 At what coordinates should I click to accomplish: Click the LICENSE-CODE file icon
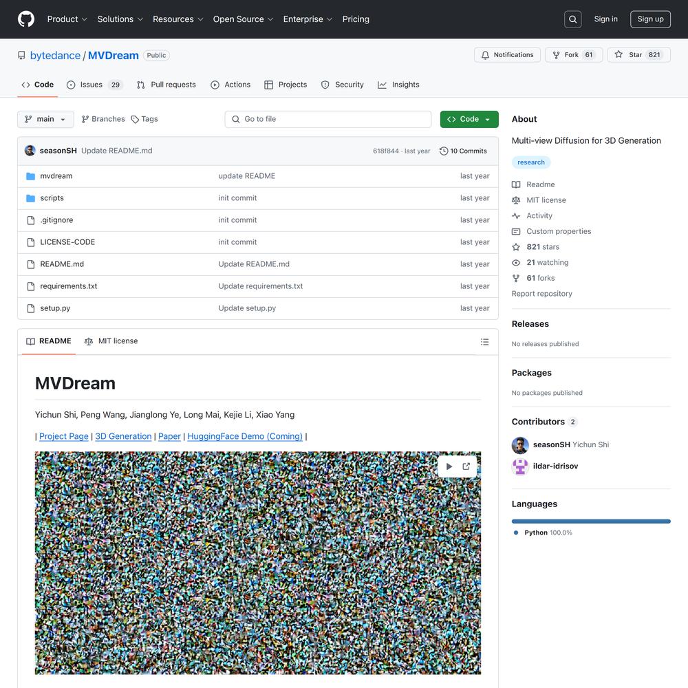click(x=31, y=242)
